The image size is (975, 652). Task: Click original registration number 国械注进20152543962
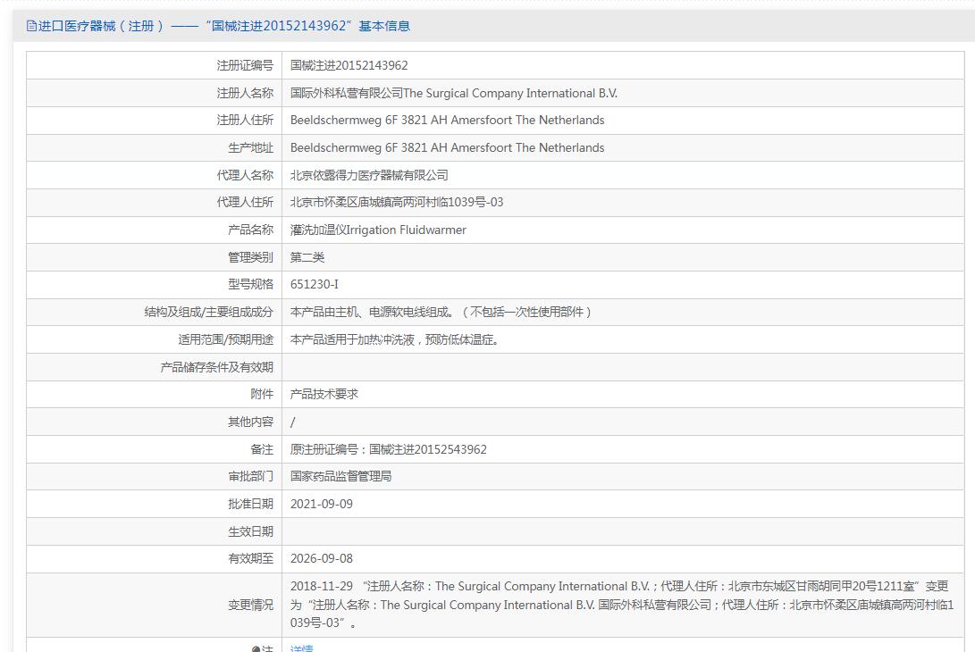coord(428,449)
